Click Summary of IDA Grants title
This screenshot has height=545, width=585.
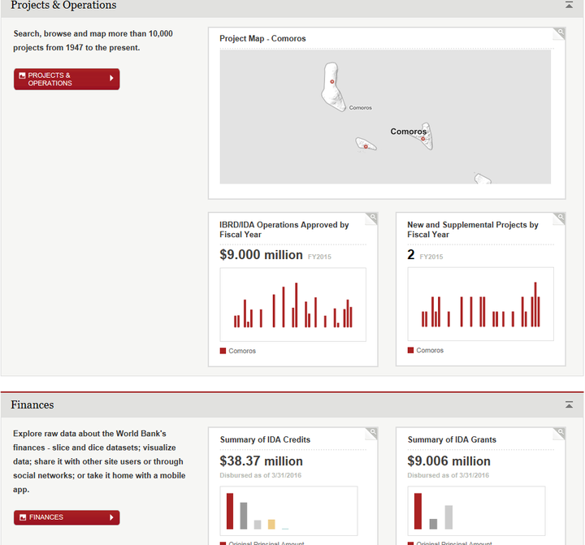click(452, 439)
